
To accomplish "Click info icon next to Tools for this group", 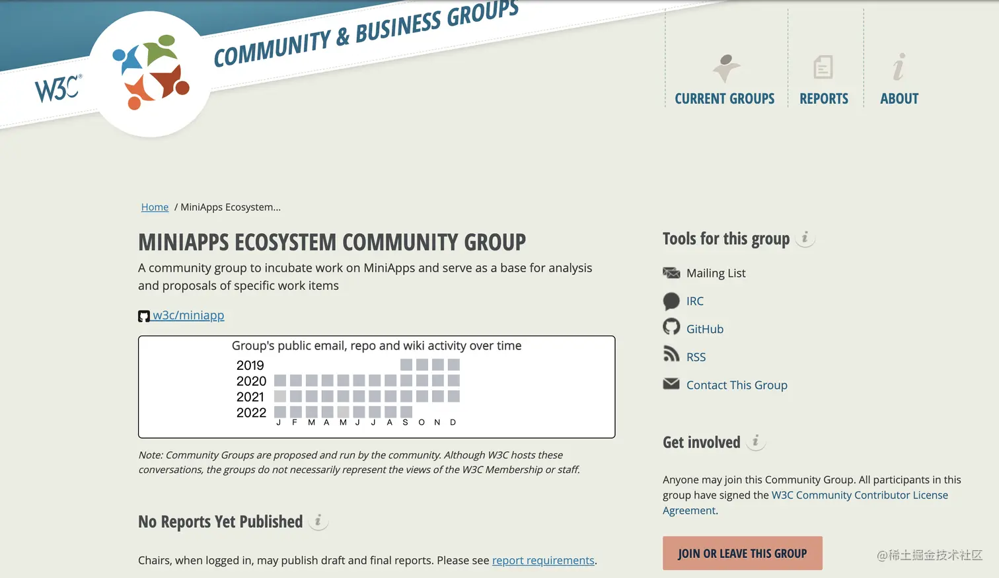I will pyautogui.click(x=805, y=238).
